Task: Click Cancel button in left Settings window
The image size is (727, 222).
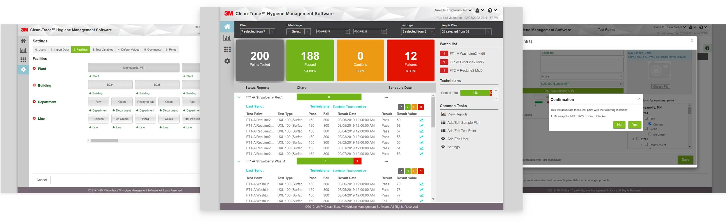Action: [42, 180]
